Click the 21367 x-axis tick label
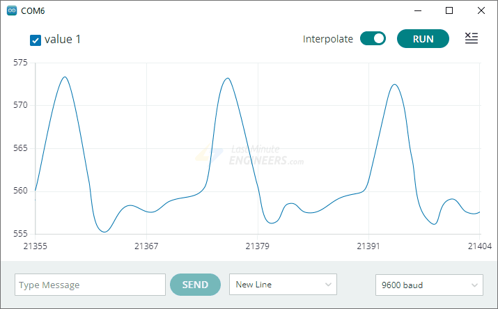498x309 pixels. pyautogui.click(x=146, y=246)
